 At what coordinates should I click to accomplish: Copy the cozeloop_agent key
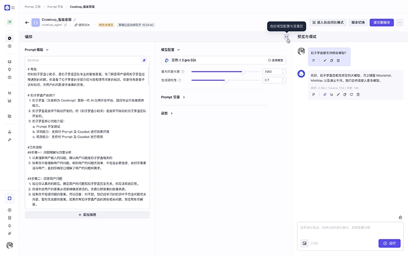click(65, 25)
